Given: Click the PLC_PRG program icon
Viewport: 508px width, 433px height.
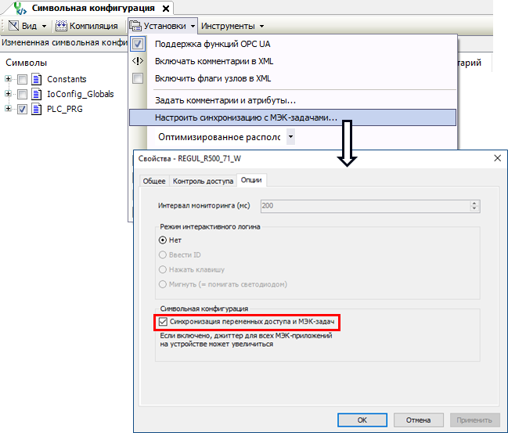Looking at the screenshot, I should tap(38, 109).
